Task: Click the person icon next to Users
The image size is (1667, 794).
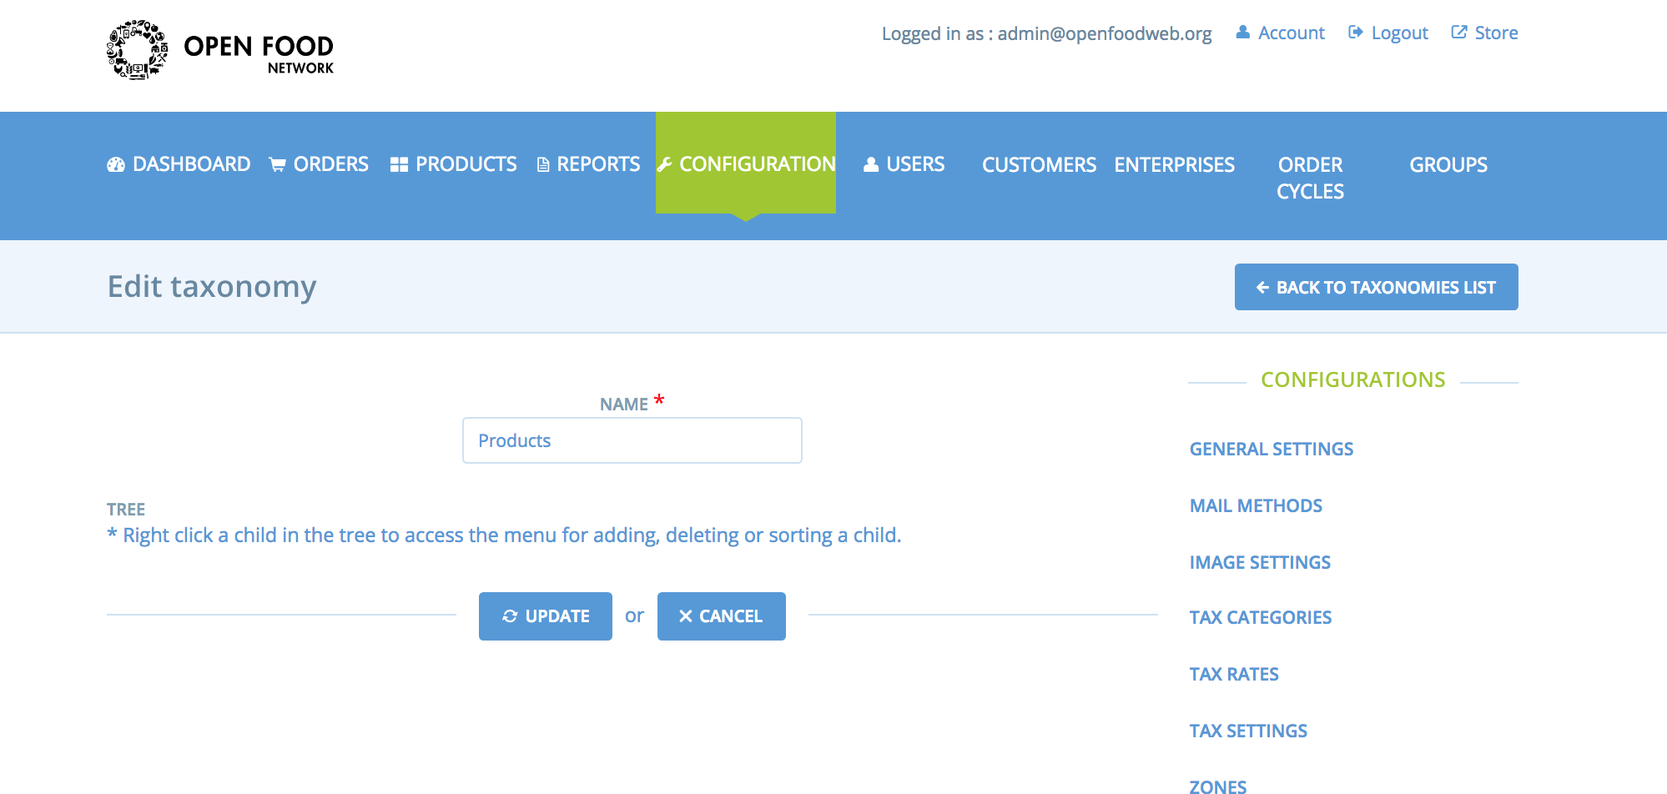Action: pos(871,163)
